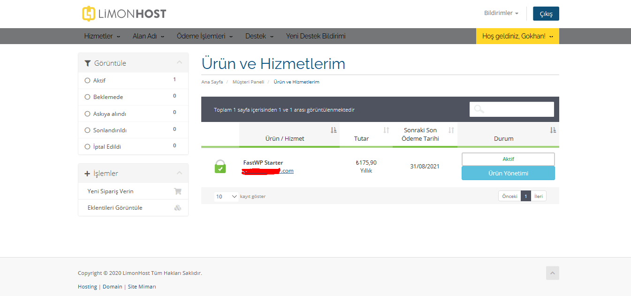Image resolution: width=631 pixels, height=296 pixels.
Task: Click the scroll-to-top arrow in footer
Action: (x=553, y=273)
